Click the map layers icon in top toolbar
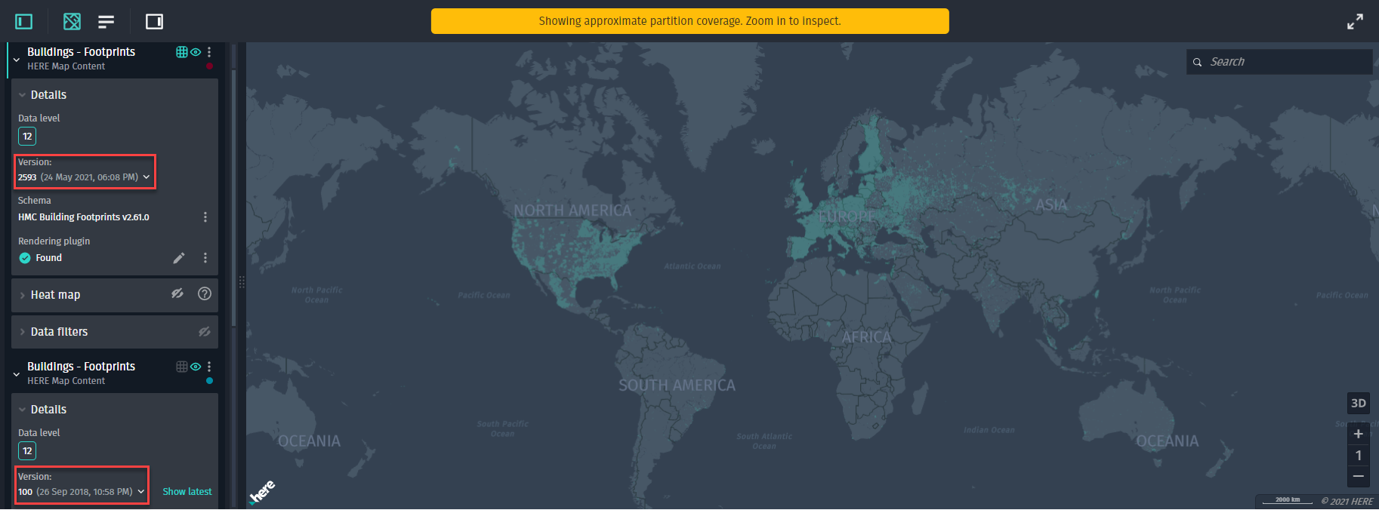 click(x=72, y=21)
